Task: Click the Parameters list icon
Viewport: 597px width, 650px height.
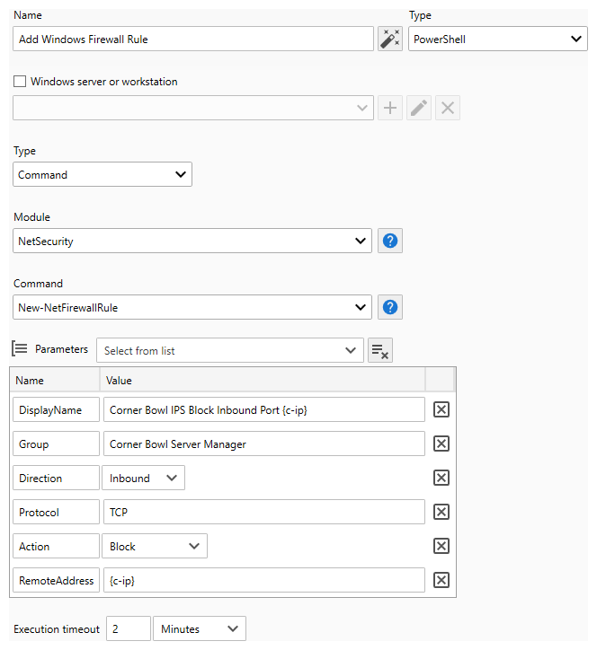Action: click(20, 348)
